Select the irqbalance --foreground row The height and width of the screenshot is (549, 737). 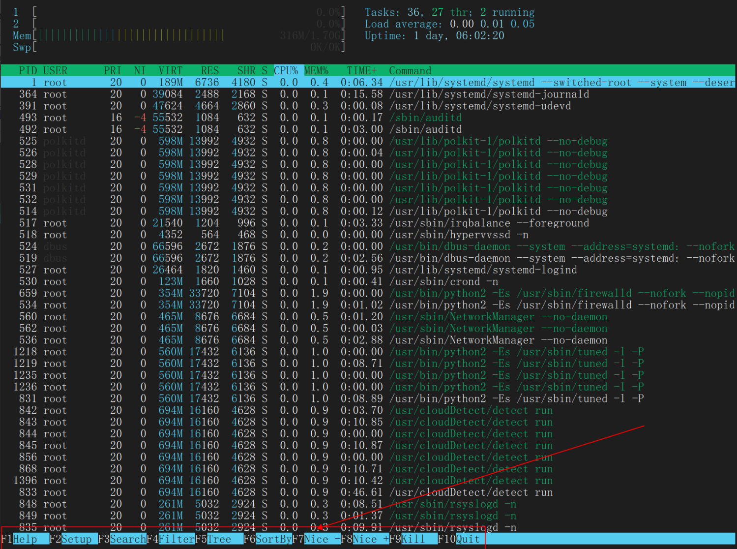368,223
